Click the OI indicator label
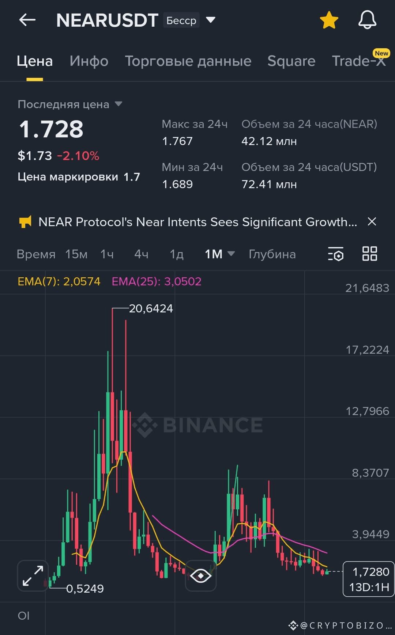This screenshot has height=635, width=395. tap(23, 616)
